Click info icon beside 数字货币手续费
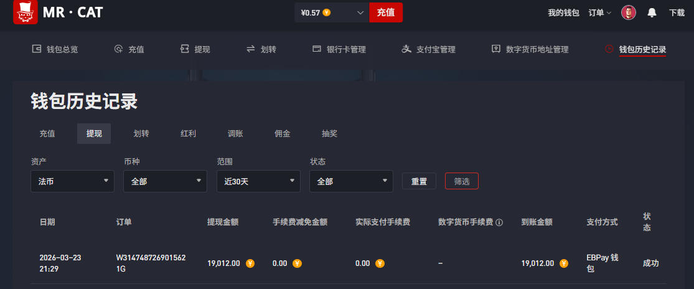 coord(499,222)
